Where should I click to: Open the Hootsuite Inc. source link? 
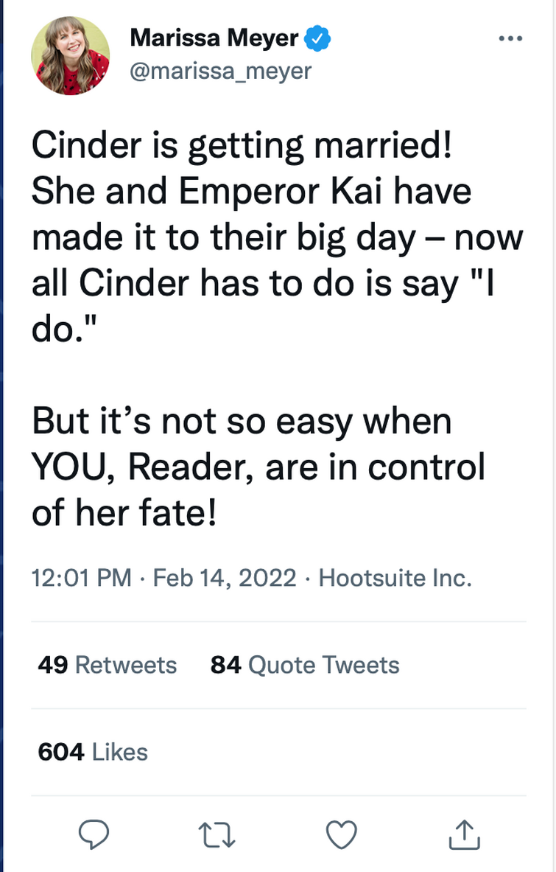[395, 577]
